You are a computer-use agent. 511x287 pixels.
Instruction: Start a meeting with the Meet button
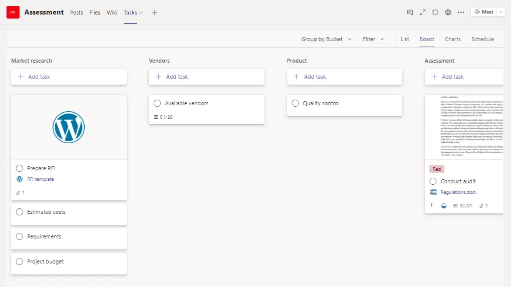click(483, 12)
